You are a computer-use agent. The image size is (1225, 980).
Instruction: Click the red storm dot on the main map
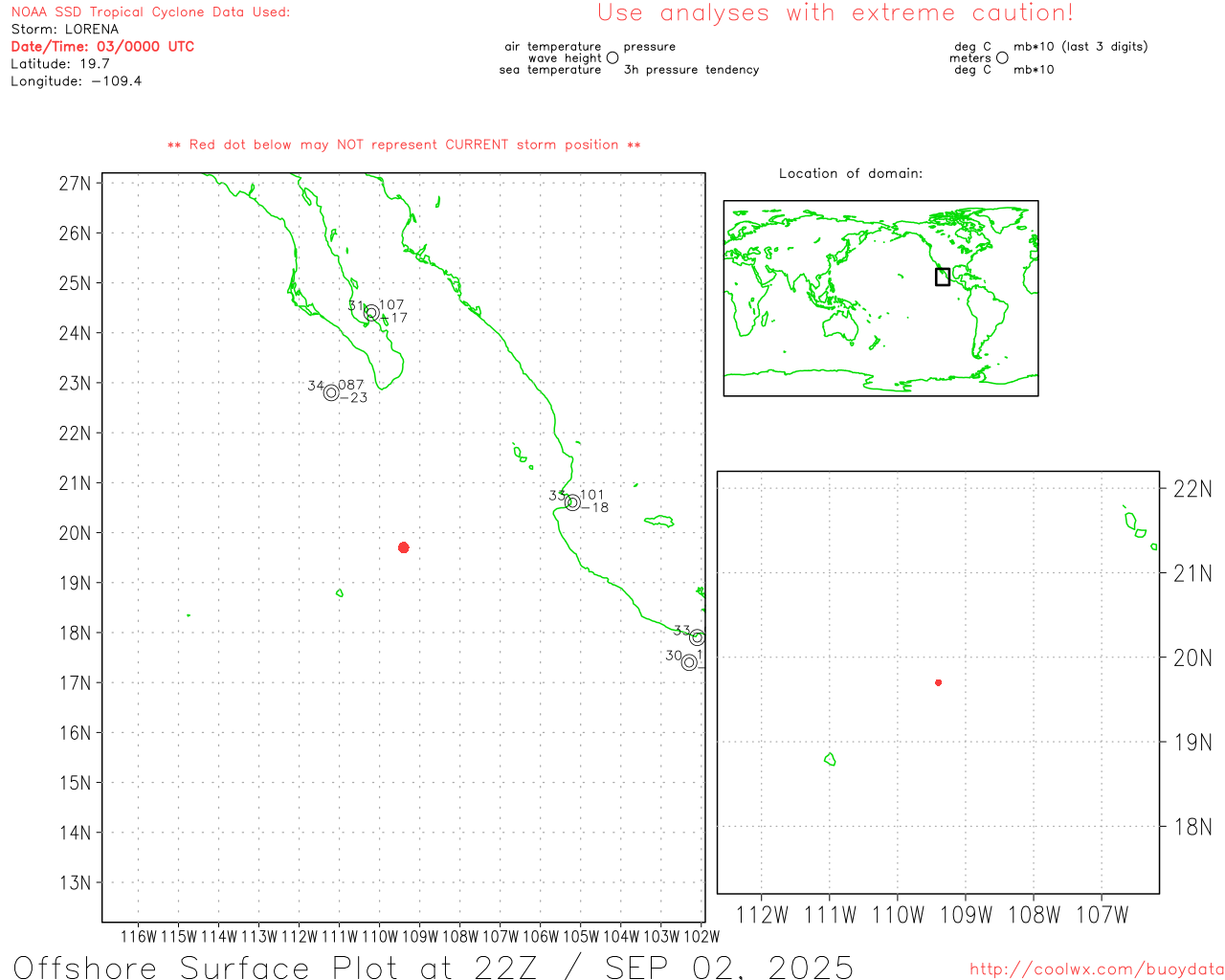tap(404, 547)
